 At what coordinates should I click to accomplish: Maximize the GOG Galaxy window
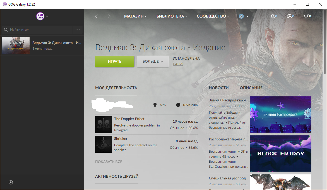307,4
